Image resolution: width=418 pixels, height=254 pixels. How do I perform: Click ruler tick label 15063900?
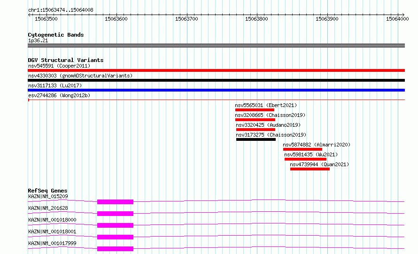[x=327, y=19]
